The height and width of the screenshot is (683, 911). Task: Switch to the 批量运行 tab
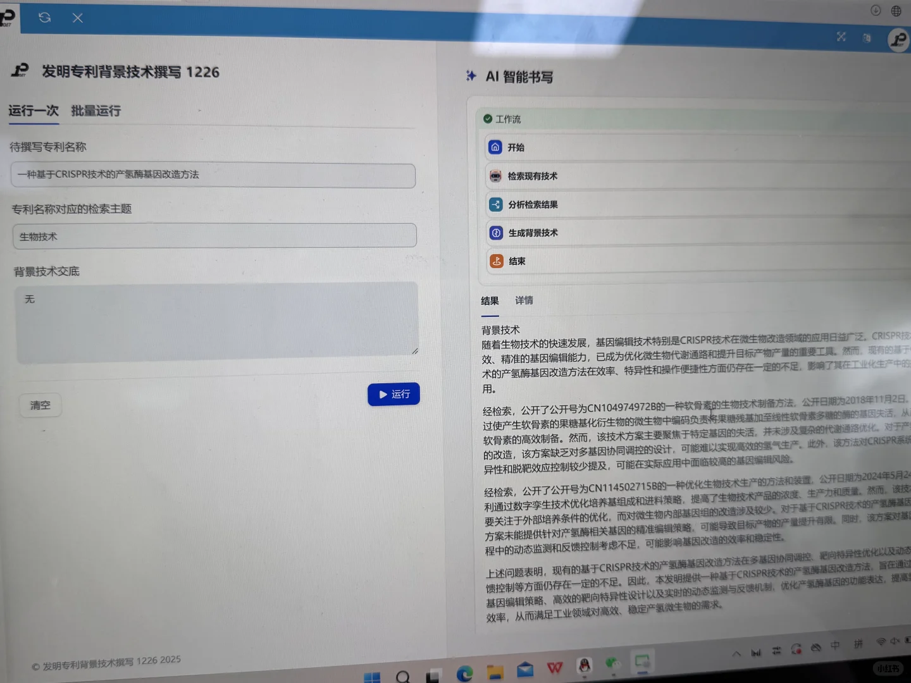[96, 111]
